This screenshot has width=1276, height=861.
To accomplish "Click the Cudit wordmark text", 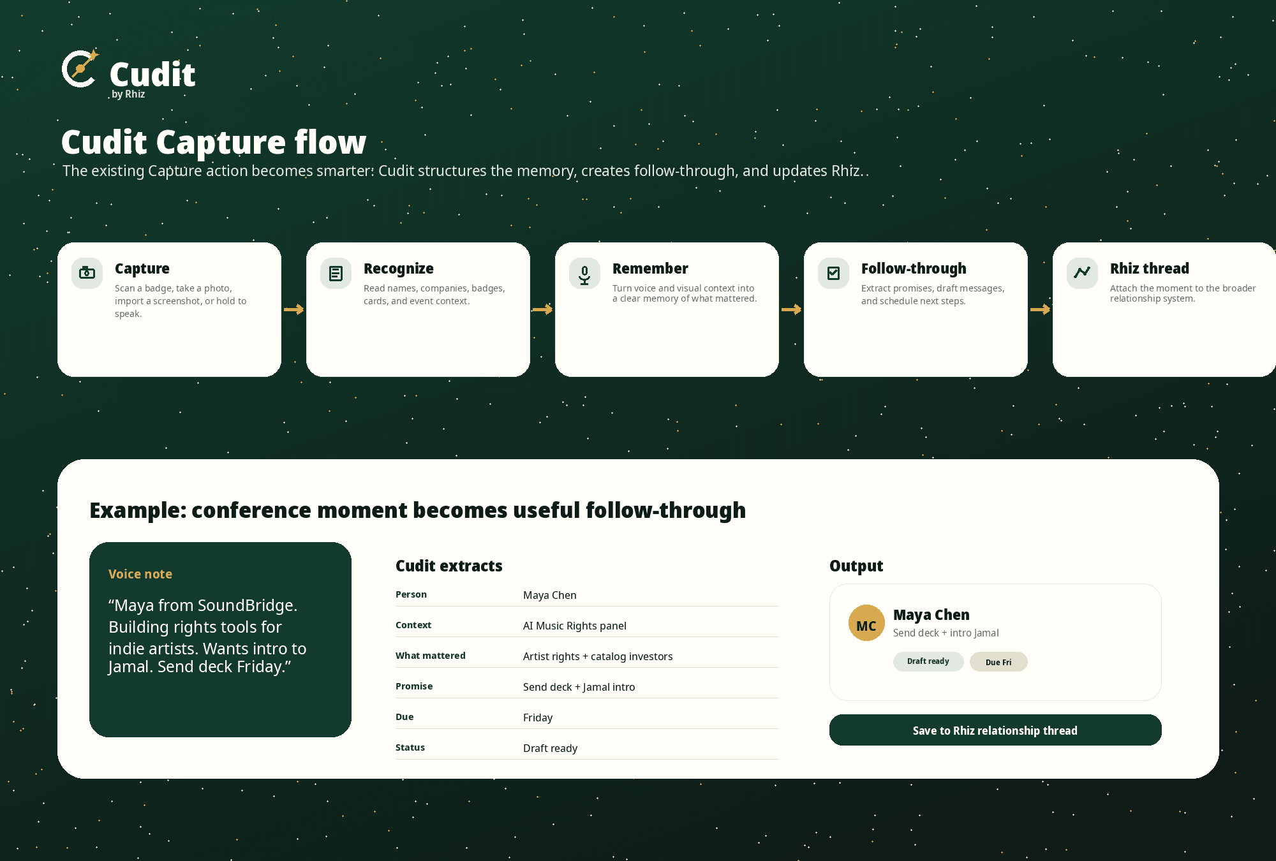I will (152, 74).
